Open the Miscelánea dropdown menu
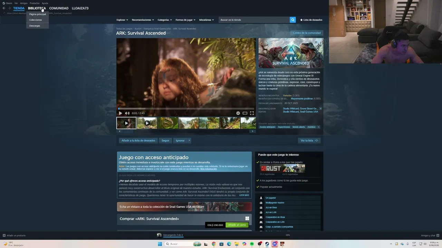This screenshot has height=248, width=442. pos(206,20)
